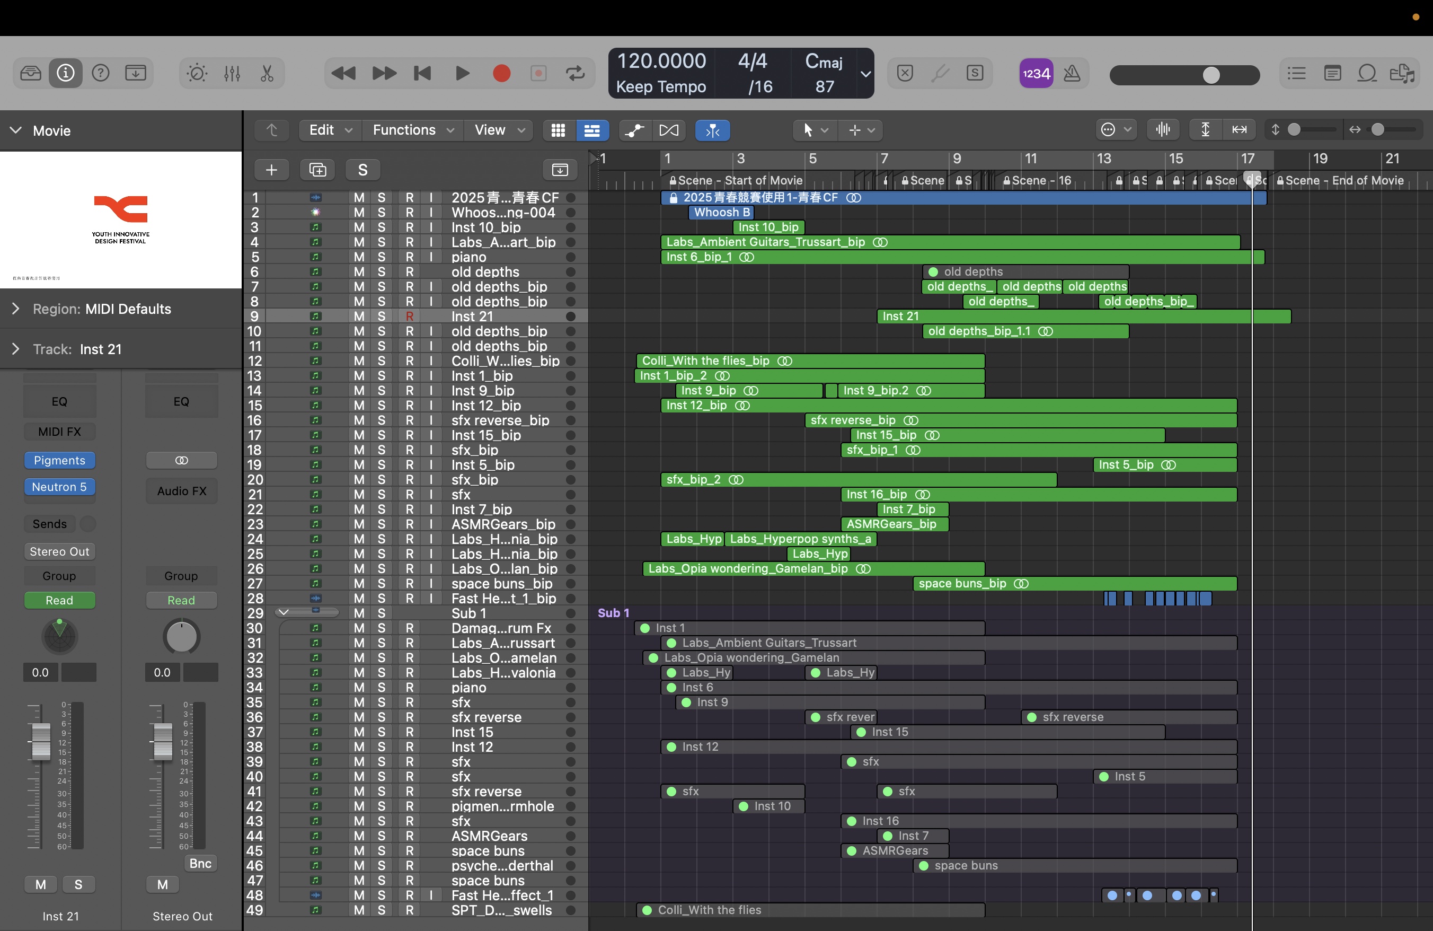Toggle the blue Catch Playhead button

click(x=713, y=130)
